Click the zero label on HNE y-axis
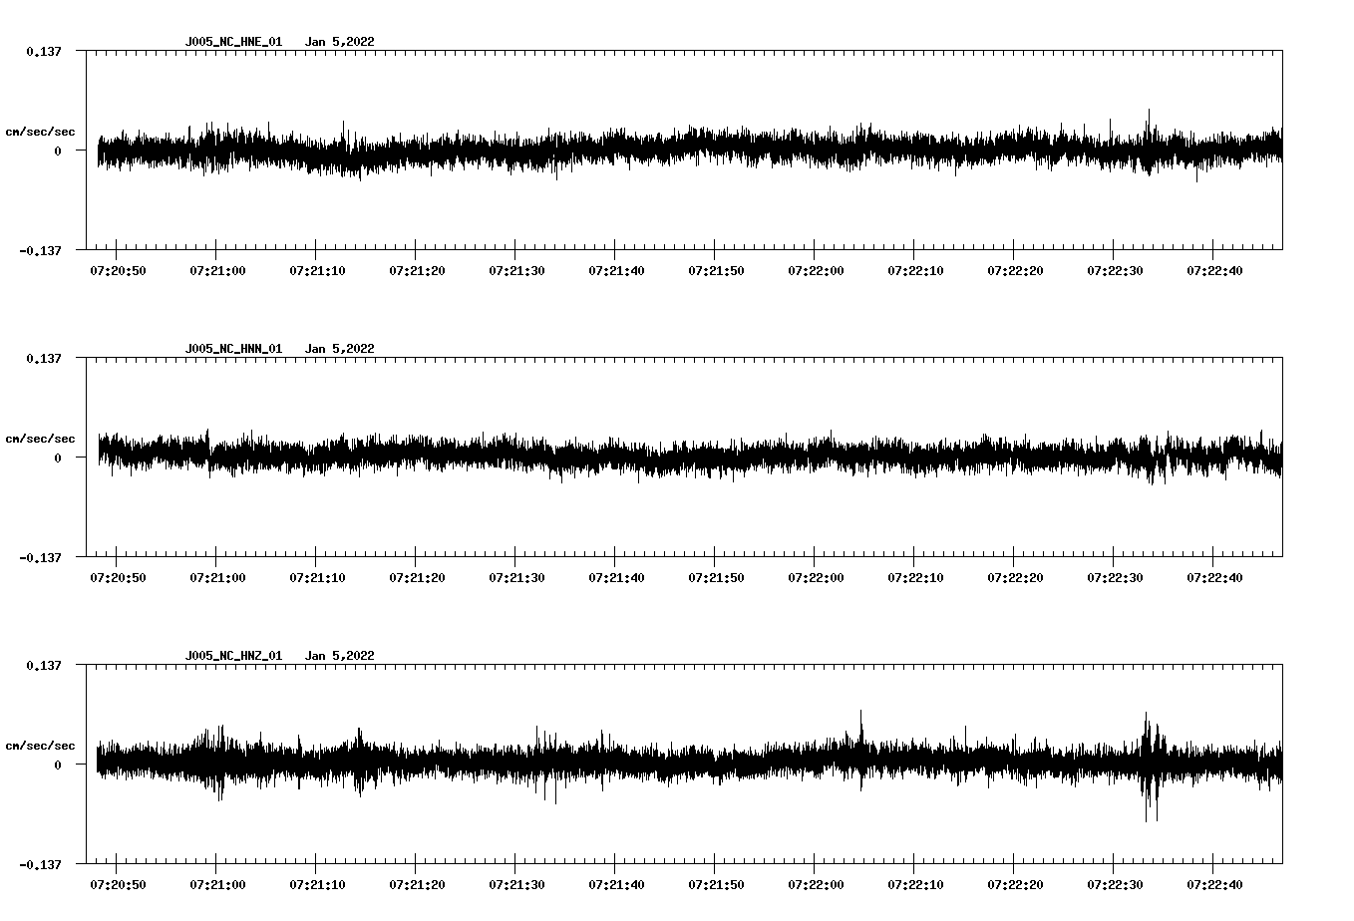1354x921 pixels. [x=58, y=152]
